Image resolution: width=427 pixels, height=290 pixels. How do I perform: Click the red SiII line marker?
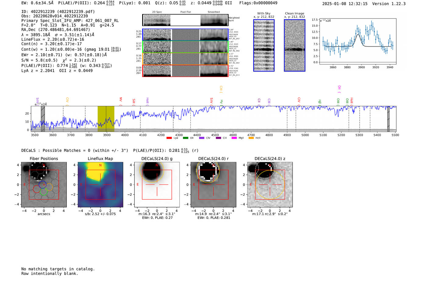coord(134,102)
